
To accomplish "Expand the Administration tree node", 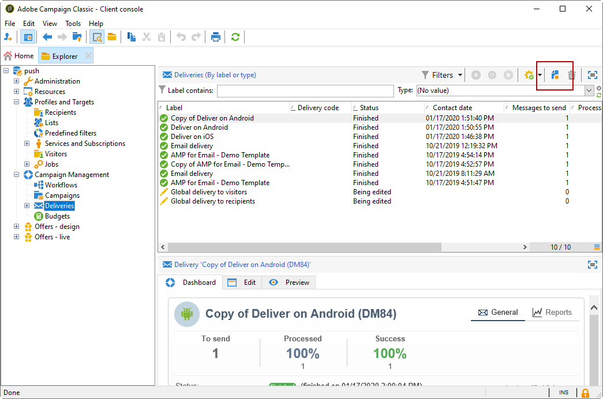I will [16, 81].
